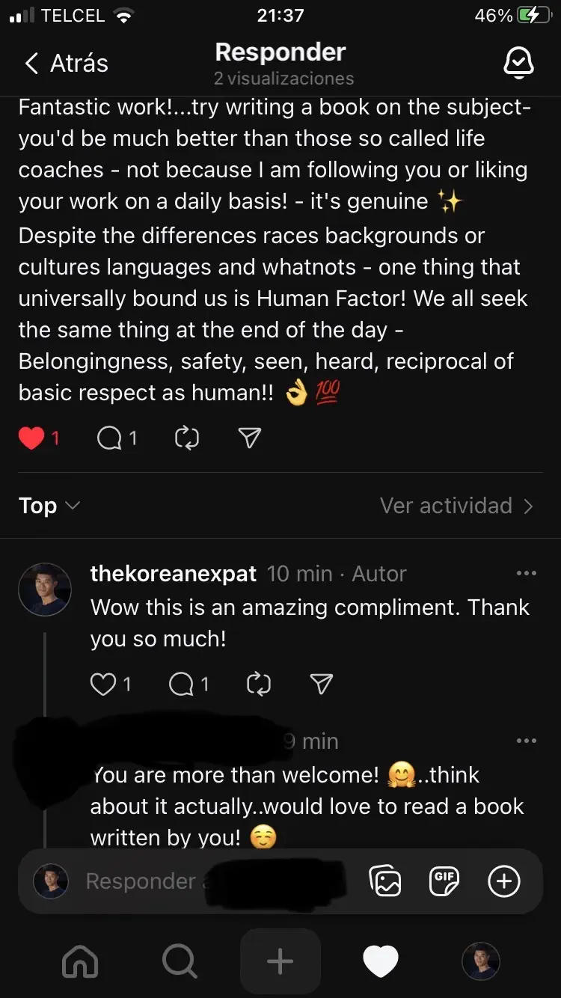Open Ver actividad link
Image resolution: width=561 pixels, height=998 pixels.
coord(456,506)
